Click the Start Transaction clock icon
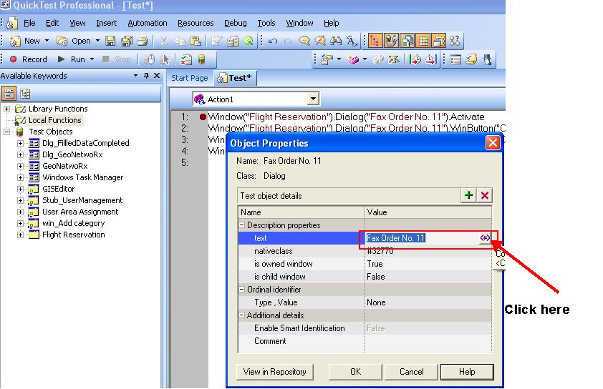Viewport: 603px width, 389px height. (415, 59)
